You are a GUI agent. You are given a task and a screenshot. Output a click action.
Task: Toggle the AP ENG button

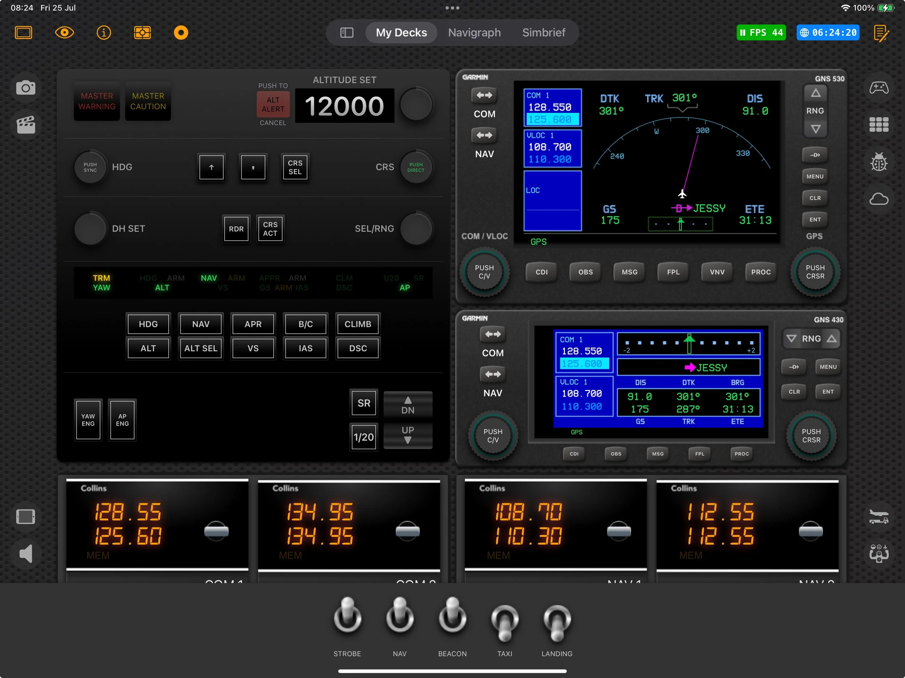(122, 420)
